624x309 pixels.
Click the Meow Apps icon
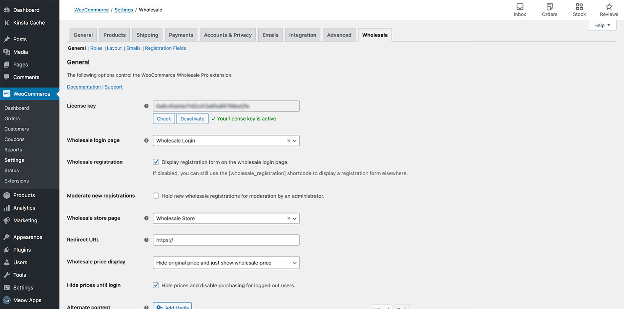point(7,300)
